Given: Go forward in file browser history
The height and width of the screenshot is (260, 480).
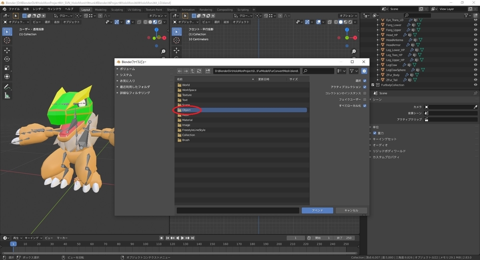Looking at the screenshot, I should (186, 71).
